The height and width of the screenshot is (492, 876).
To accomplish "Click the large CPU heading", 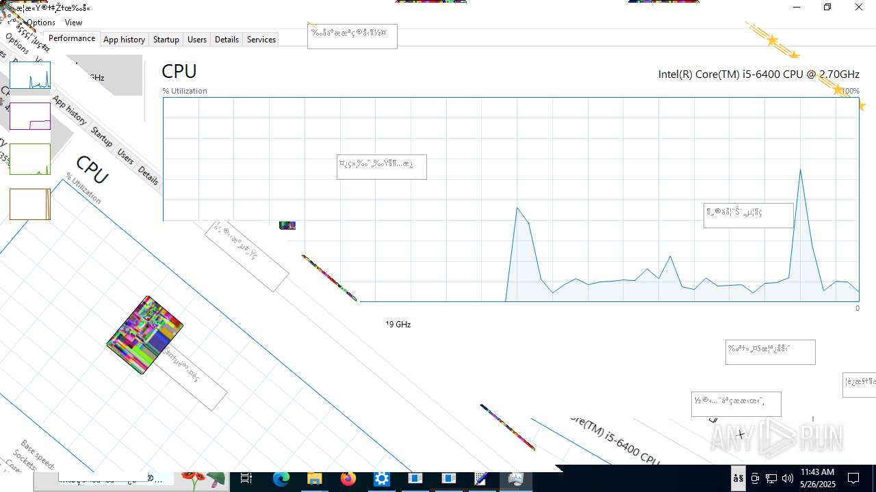I will click(179, 71).
